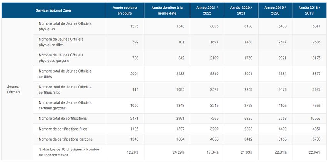Click the 22.94% percentage cell
The width and height of the screenshot is (327, 162).
(x=318, y=152)
